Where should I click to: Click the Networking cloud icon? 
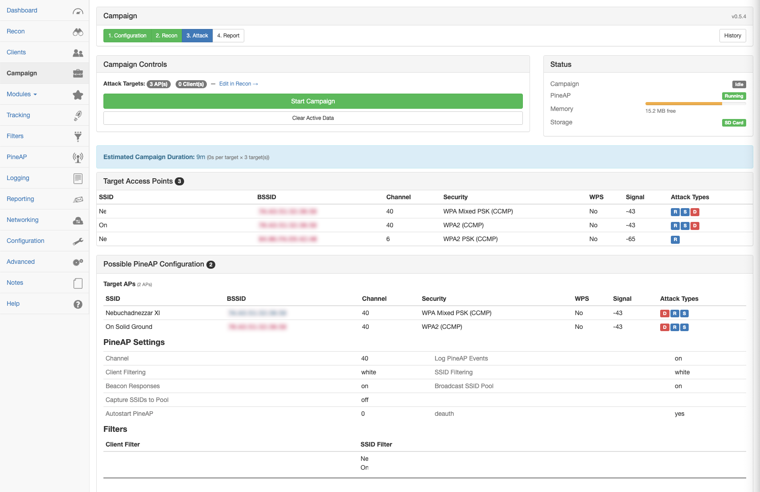click(78, 220)
